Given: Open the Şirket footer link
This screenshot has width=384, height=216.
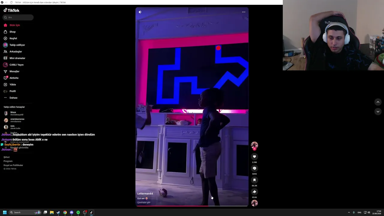Looking at the screenshot, I should tap(7, 157).
